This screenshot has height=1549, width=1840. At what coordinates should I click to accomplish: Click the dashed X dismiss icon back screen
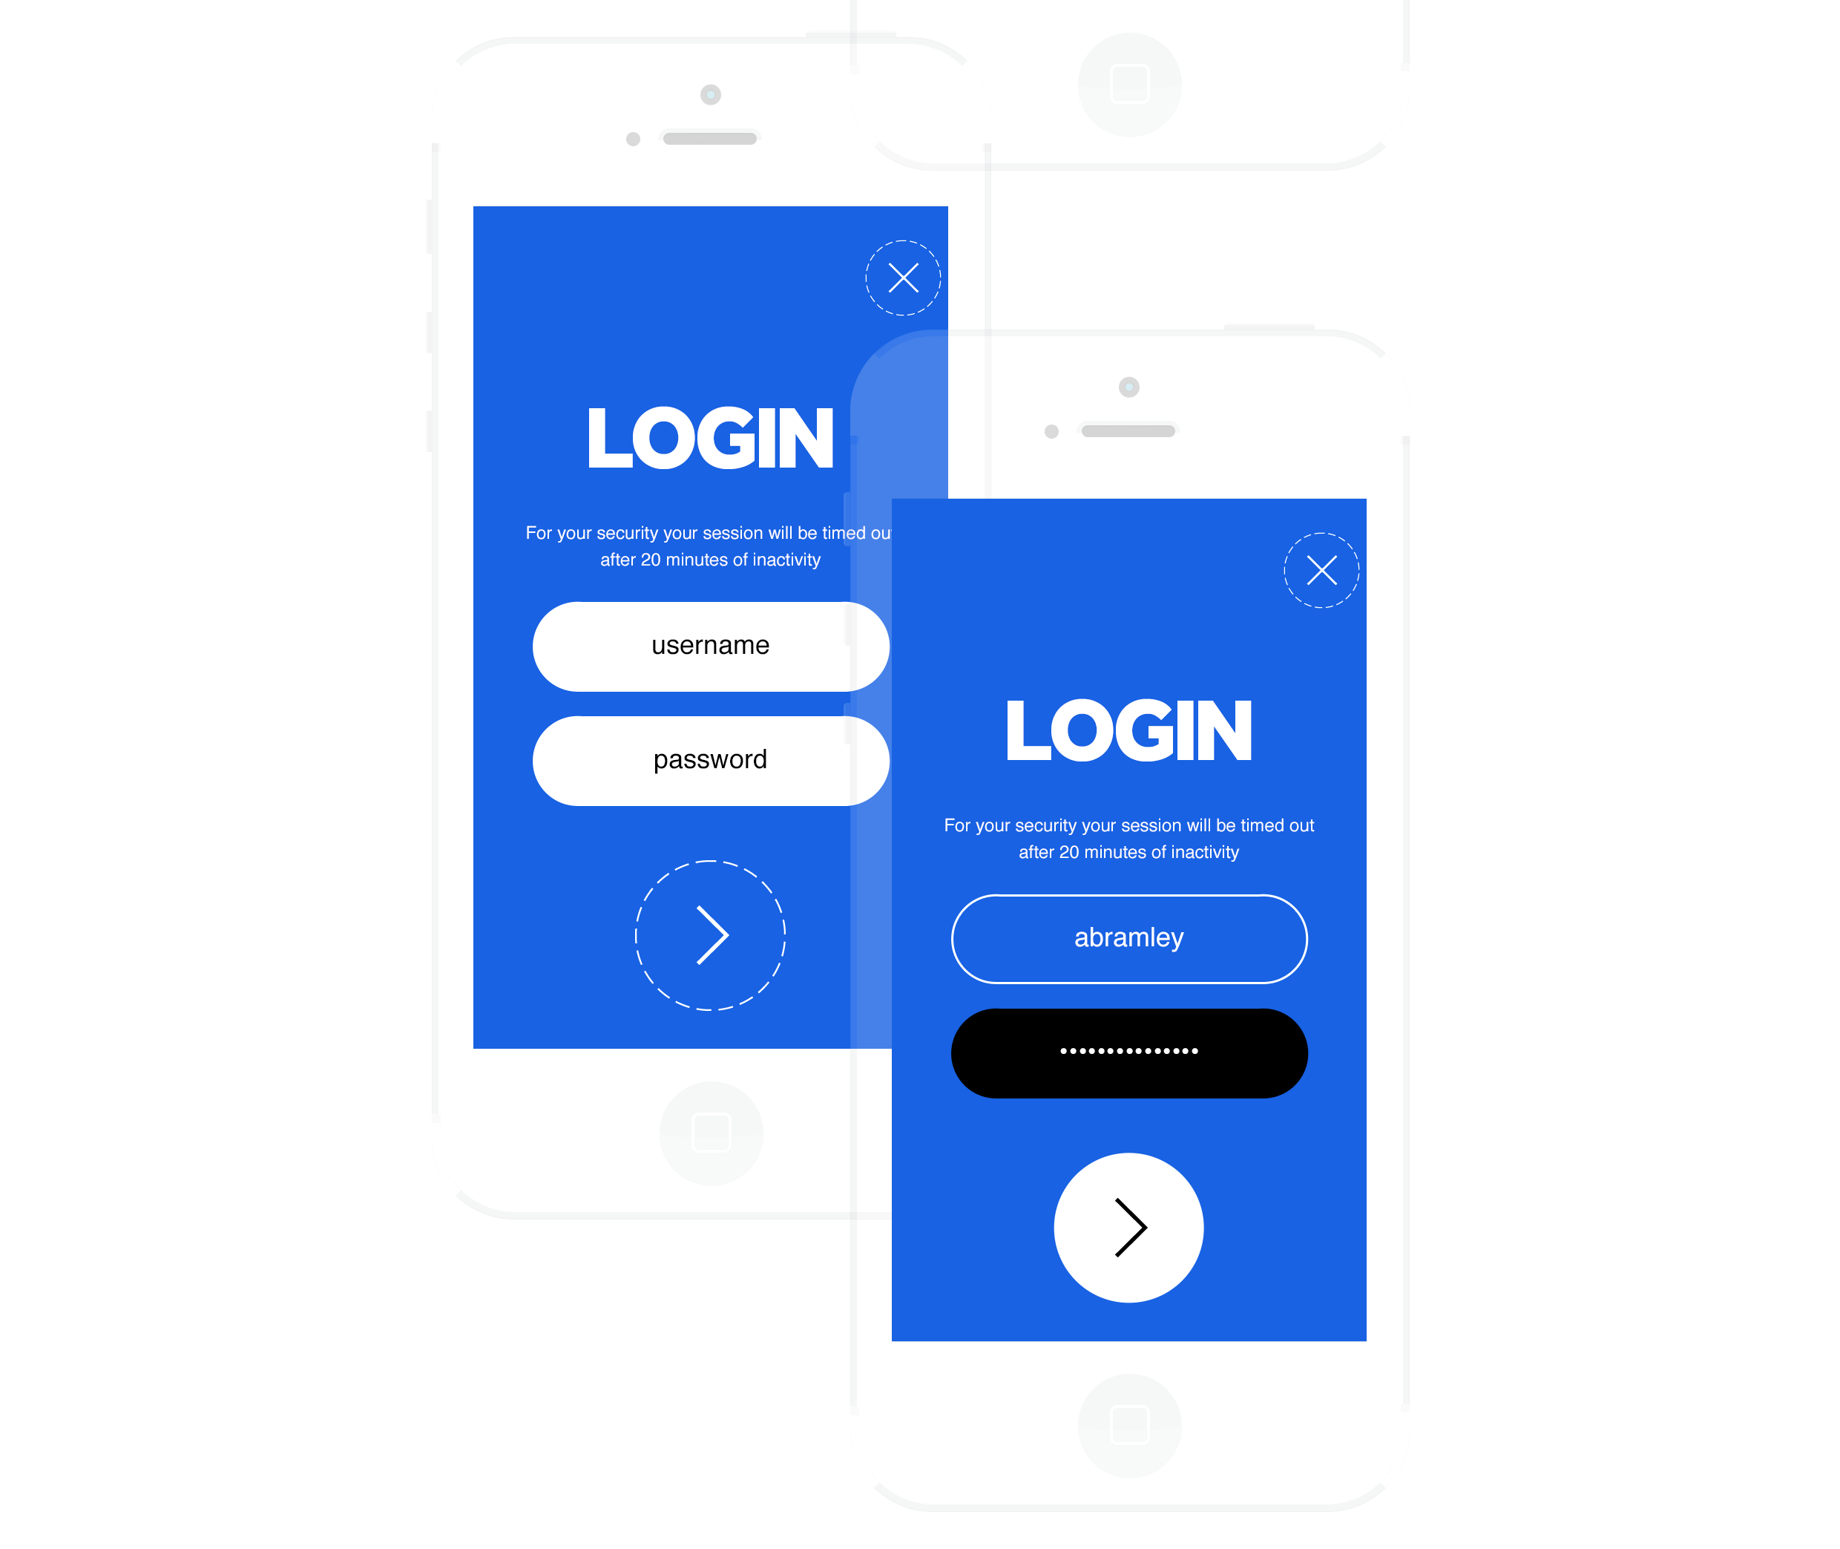pos(904,278)
